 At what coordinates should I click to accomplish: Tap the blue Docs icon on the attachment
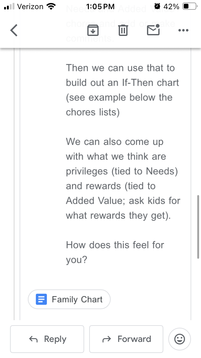point(41,299)
